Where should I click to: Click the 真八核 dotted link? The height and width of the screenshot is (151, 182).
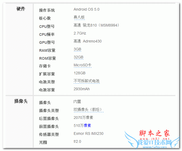79,17
